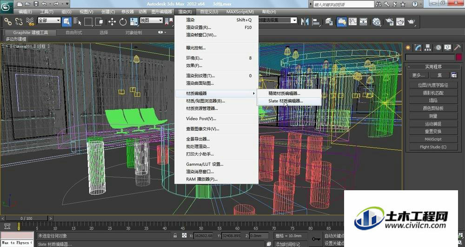465x247 pixels.
Task: Select the Select and Rotate tool
Action: coord(123,22)
